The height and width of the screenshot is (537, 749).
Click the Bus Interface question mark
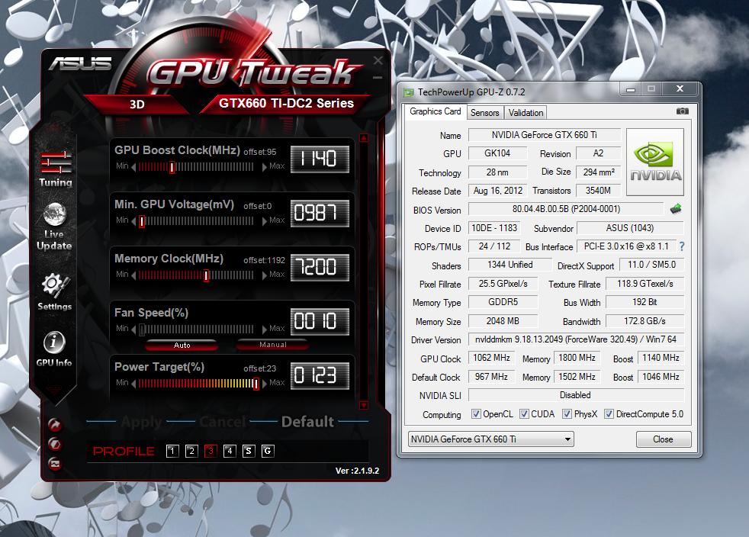682,246
